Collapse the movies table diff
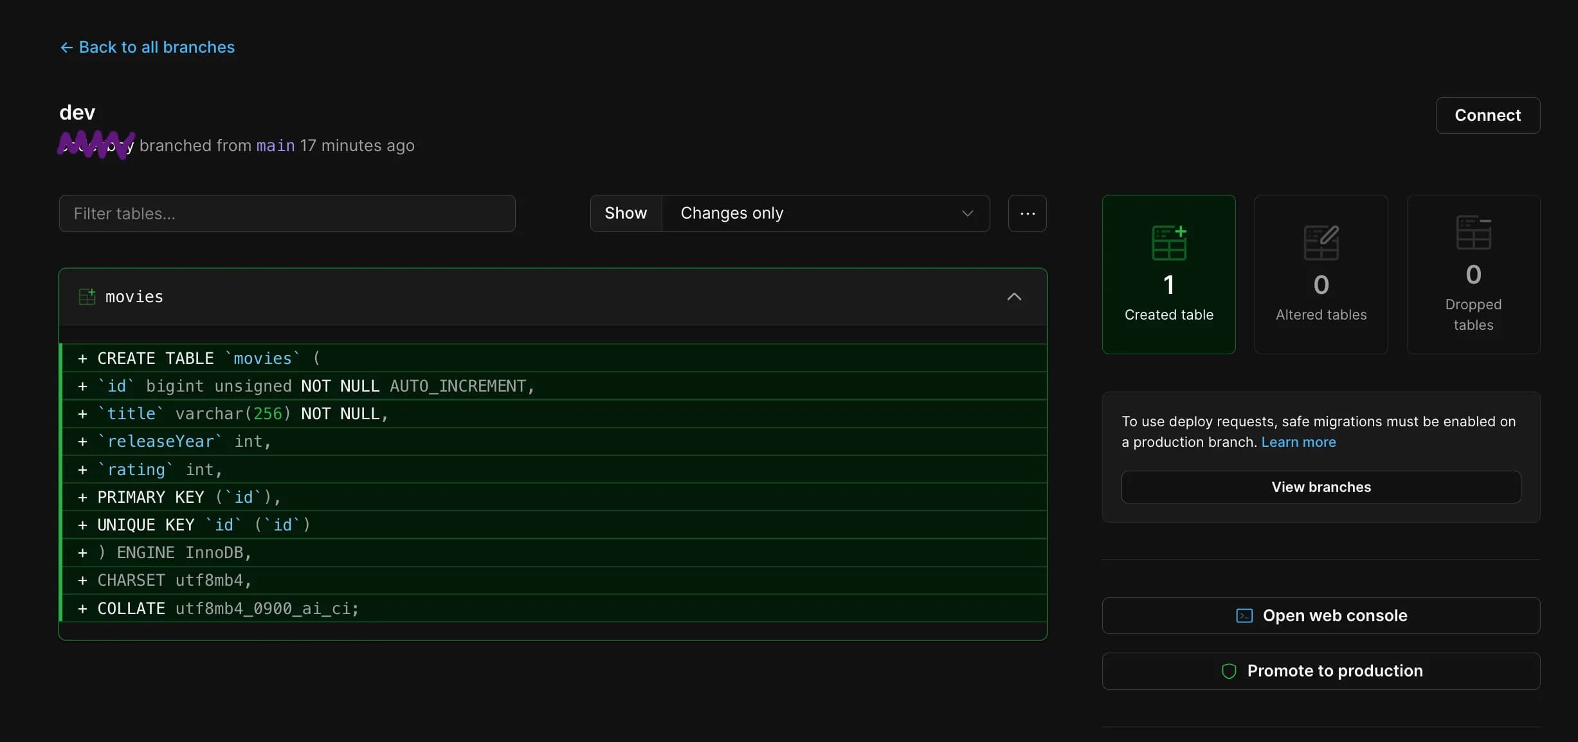 point(1013,296)
